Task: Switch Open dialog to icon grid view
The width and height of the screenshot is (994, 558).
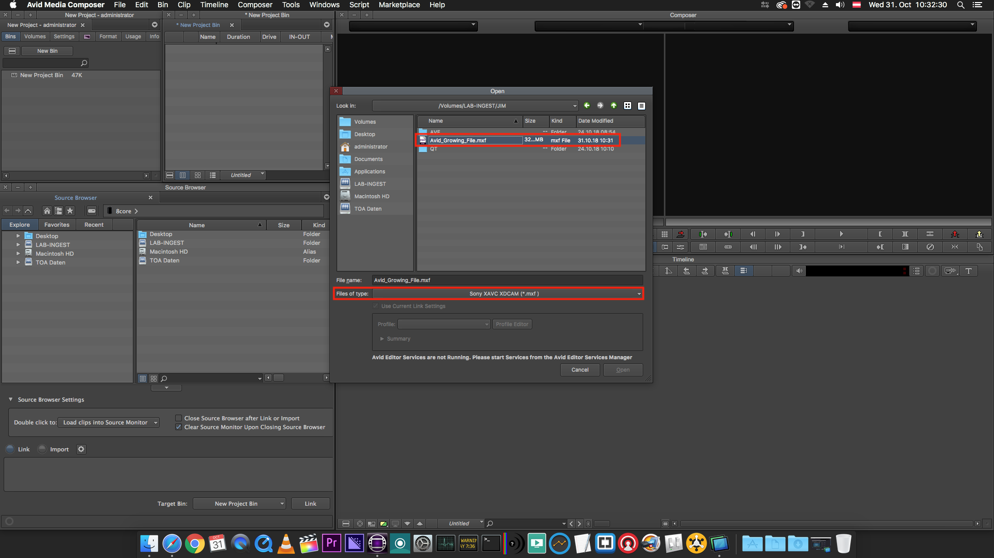Action: 628,106
